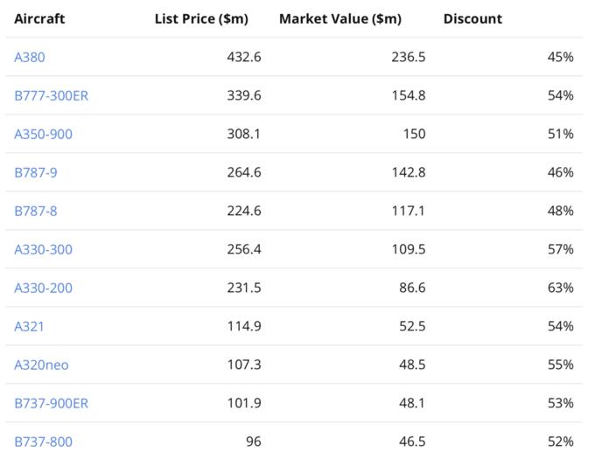This screenshot has width=595, height=459.
Task: Click the B737-800 link
Action: click(43, 442)
